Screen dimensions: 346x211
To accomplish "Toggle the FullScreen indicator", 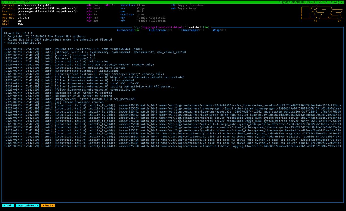I will [x=161, y=30].
